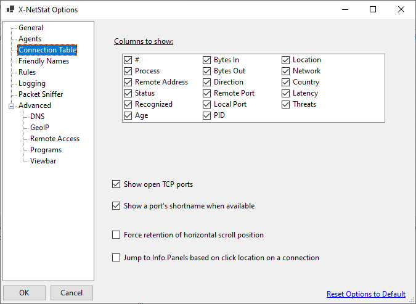Toggle Remote Address column checkbox
Screen dimensions: 416x304
tap(128, 82)
